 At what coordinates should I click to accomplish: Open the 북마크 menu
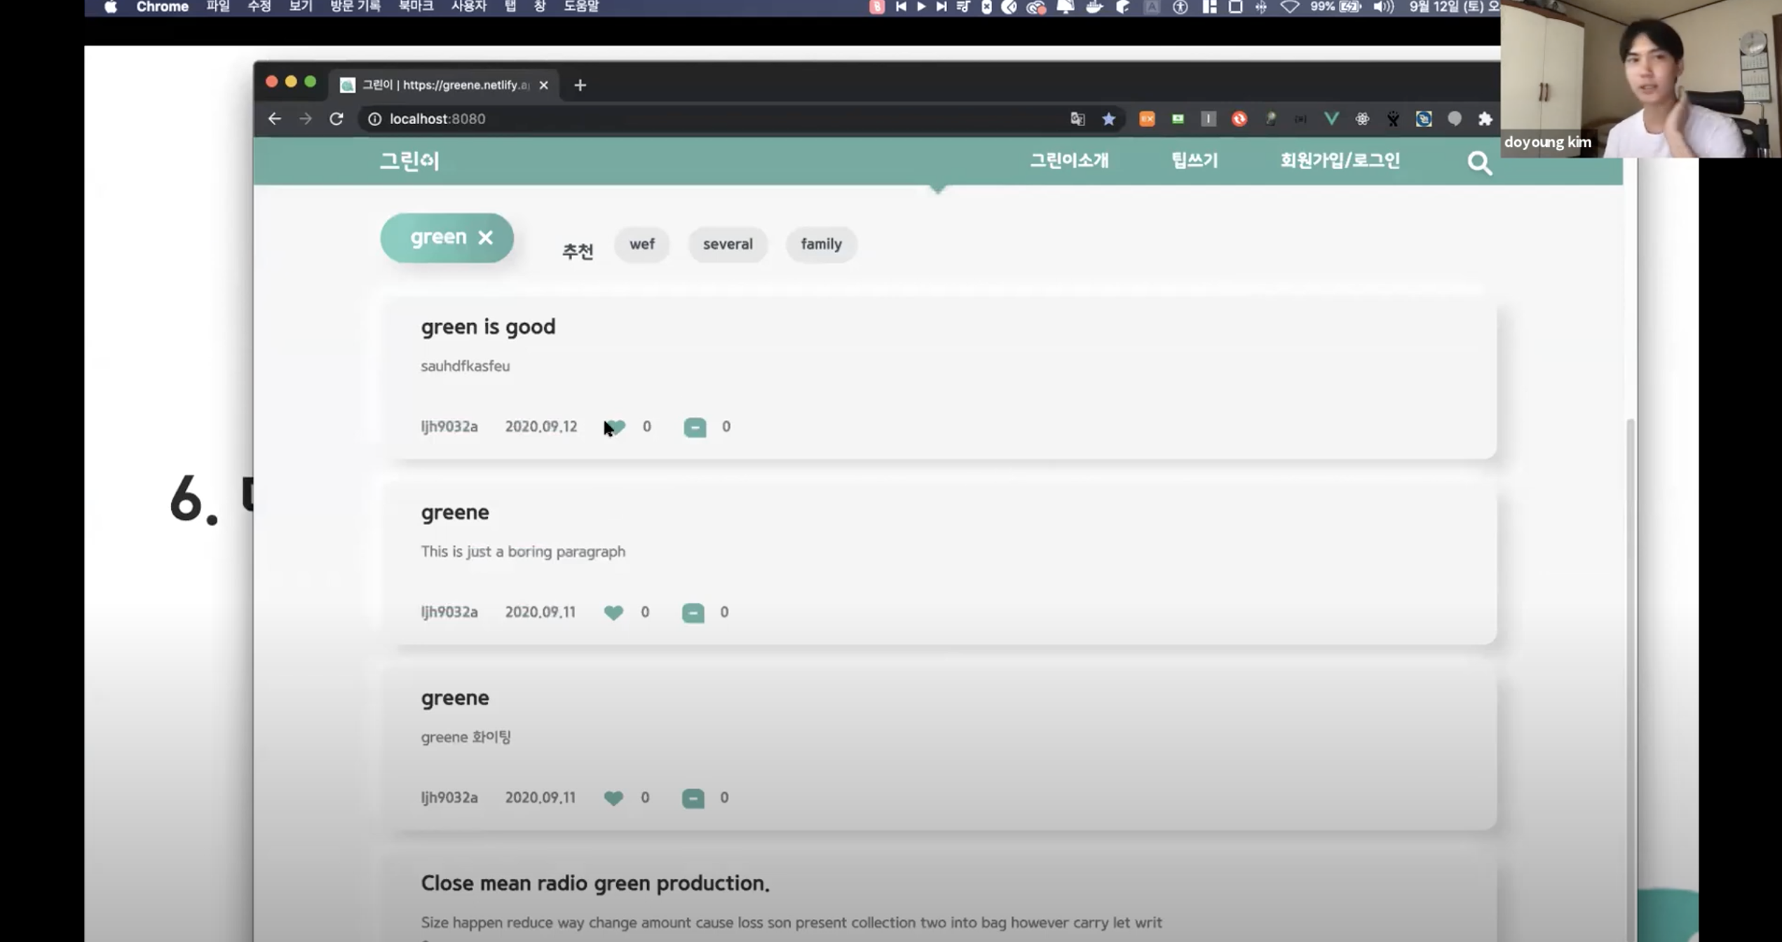(416, 7)
